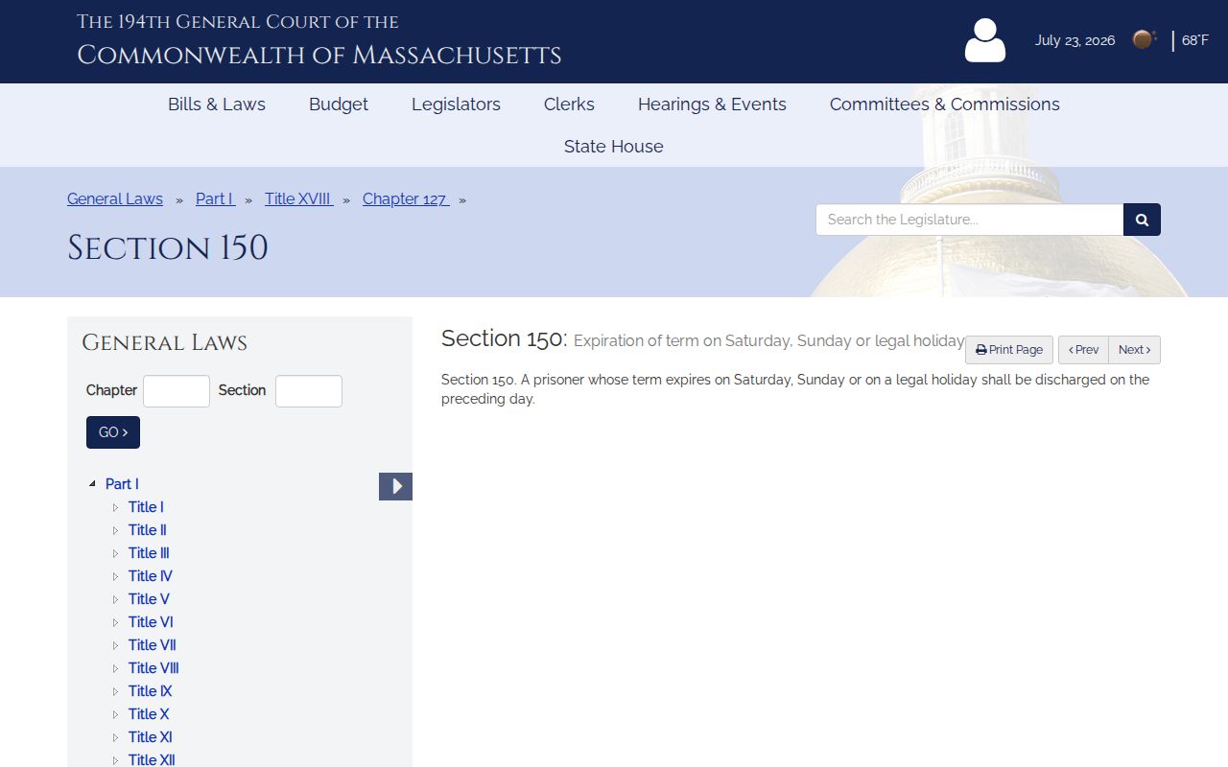Open the Title X tree link
The width and height of the screenshot is (1228, 767).
pos(149,714)
